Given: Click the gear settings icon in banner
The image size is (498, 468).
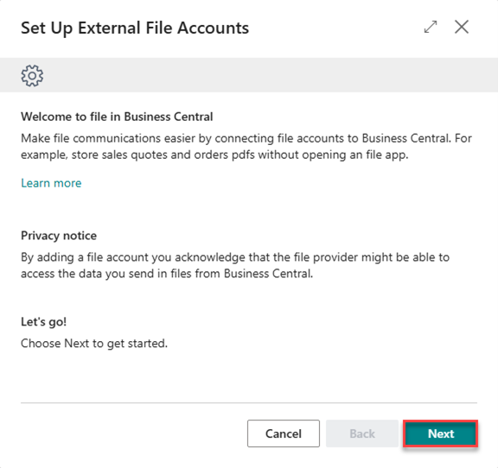Looking at the screenshot, I should coord(32,75).
